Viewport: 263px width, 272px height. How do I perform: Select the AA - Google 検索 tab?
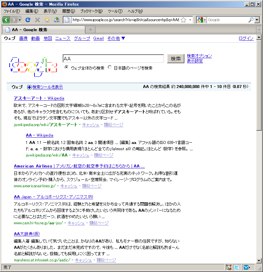pyautogui.click(x=43, y=30)
